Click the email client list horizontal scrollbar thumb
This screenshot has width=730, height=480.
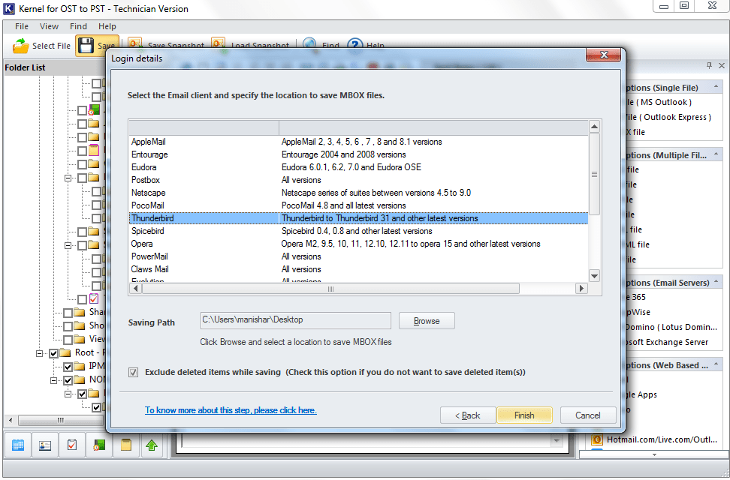[x=330, y=289]
